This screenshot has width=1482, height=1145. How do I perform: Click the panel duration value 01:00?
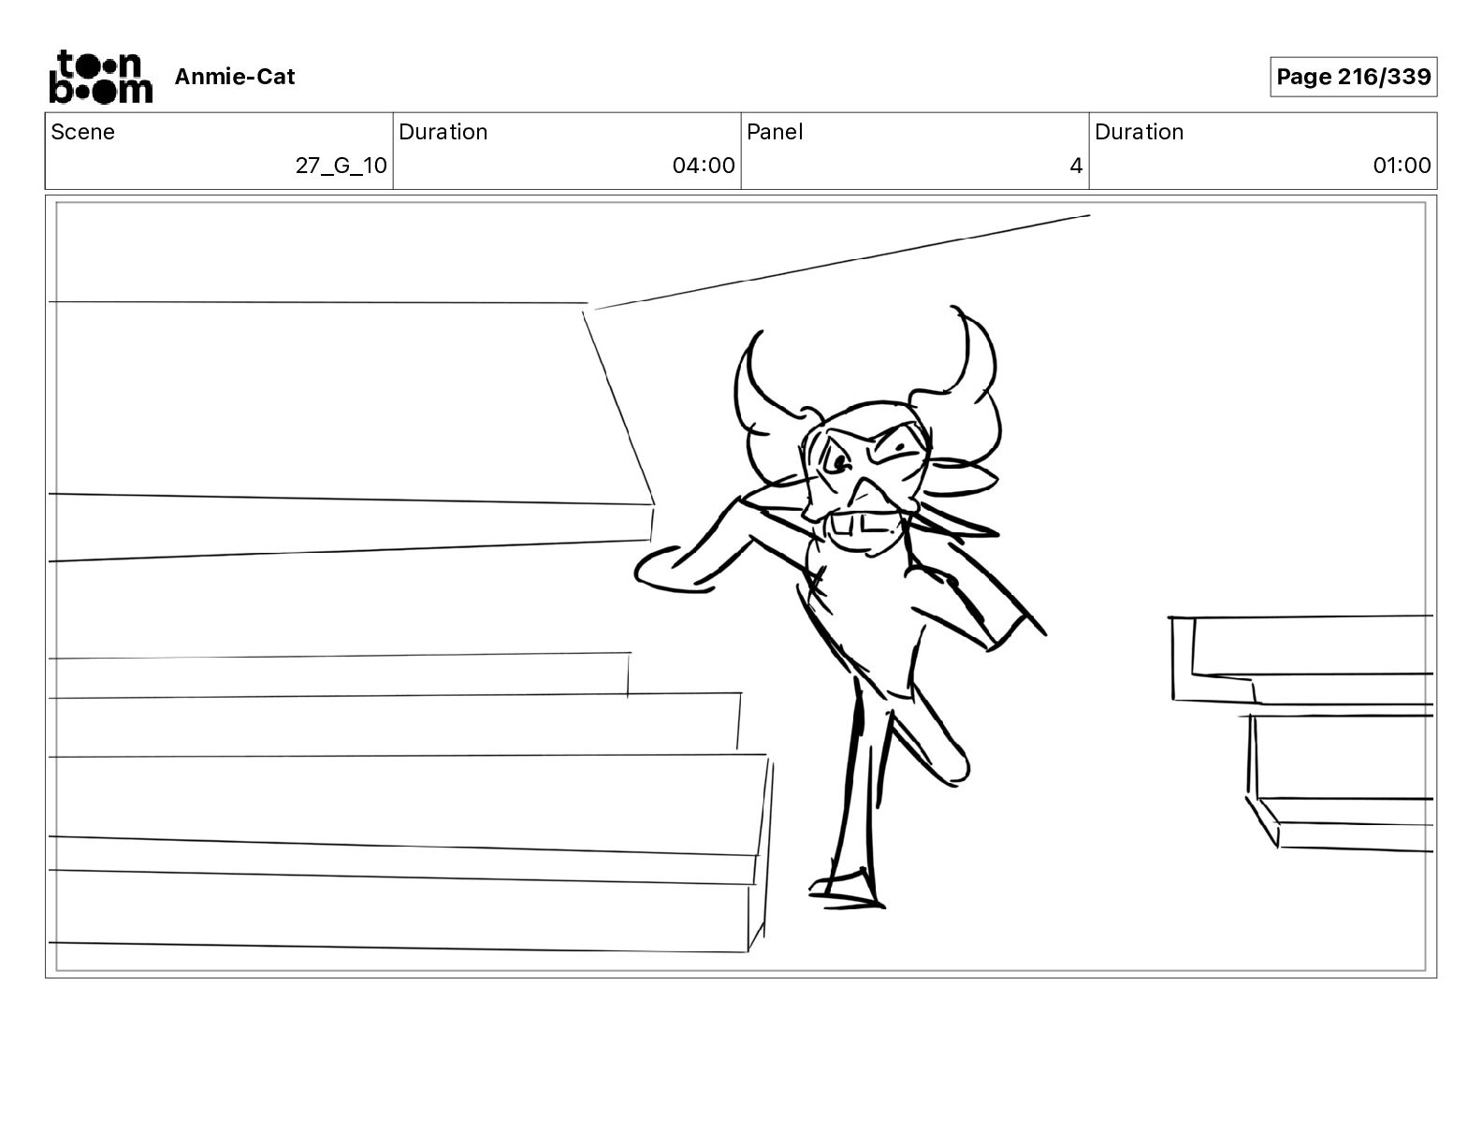(1402, 166)
